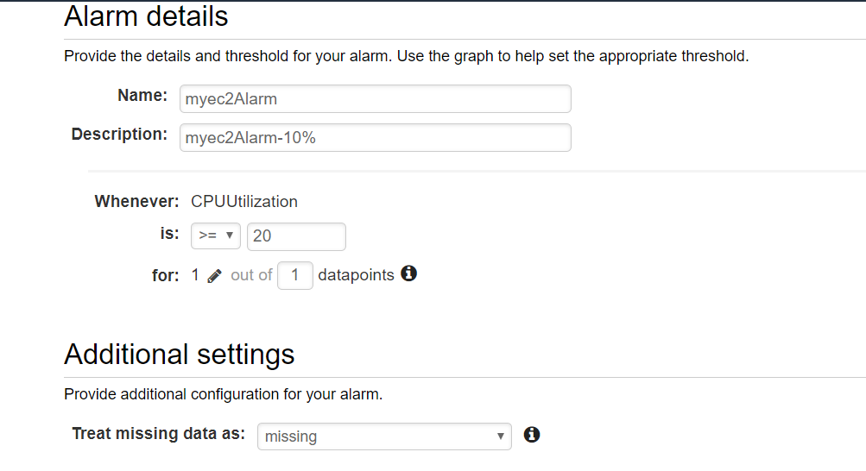Click the Alarm details heading
The image size is (866, 471).
[x=146, y=16]
